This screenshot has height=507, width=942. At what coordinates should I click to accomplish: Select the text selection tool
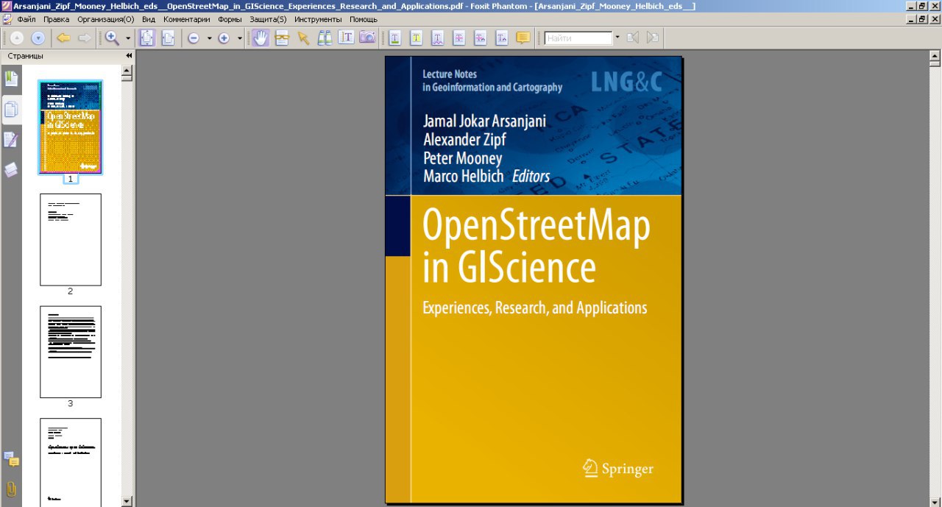[x=346, y=38]
